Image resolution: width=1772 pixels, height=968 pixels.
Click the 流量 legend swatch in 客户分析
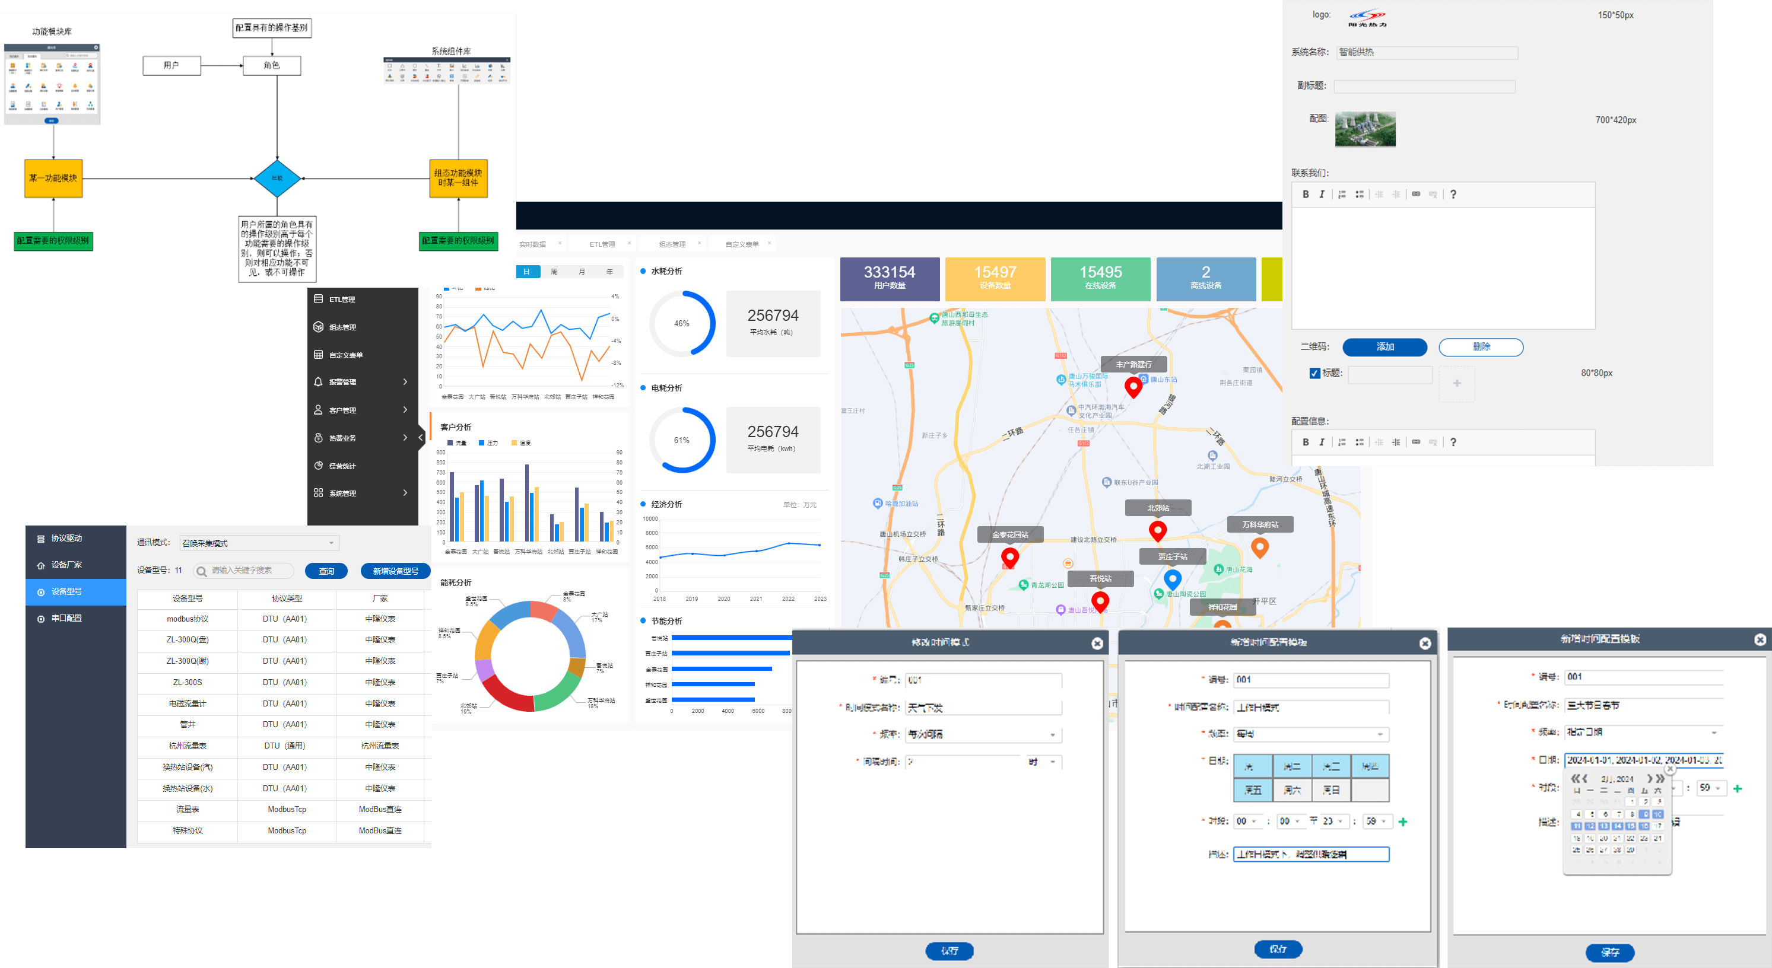coord(450,442)
